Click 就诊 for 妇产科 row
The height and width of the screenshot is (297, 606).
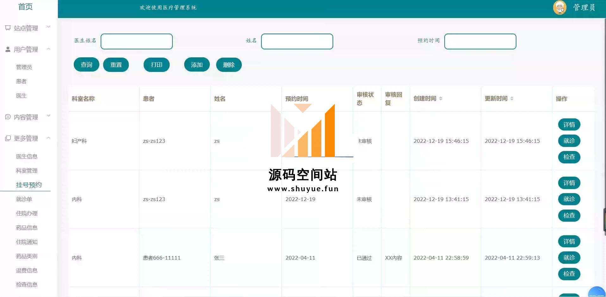(x=569, y=141)
